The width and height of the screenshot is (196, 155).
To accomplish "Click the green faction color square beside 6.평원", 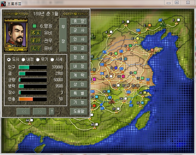I will tap(34, 26).
